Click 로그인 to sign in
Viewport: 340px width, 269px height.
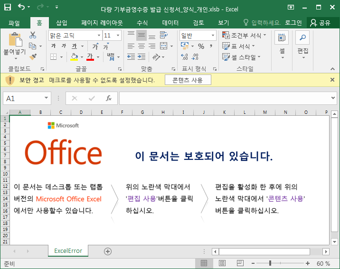(293, 22)
